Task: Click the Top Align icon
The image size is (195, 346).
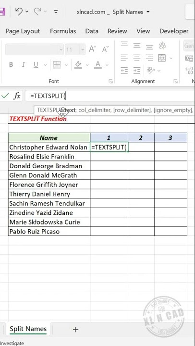Action: [124, 44]
